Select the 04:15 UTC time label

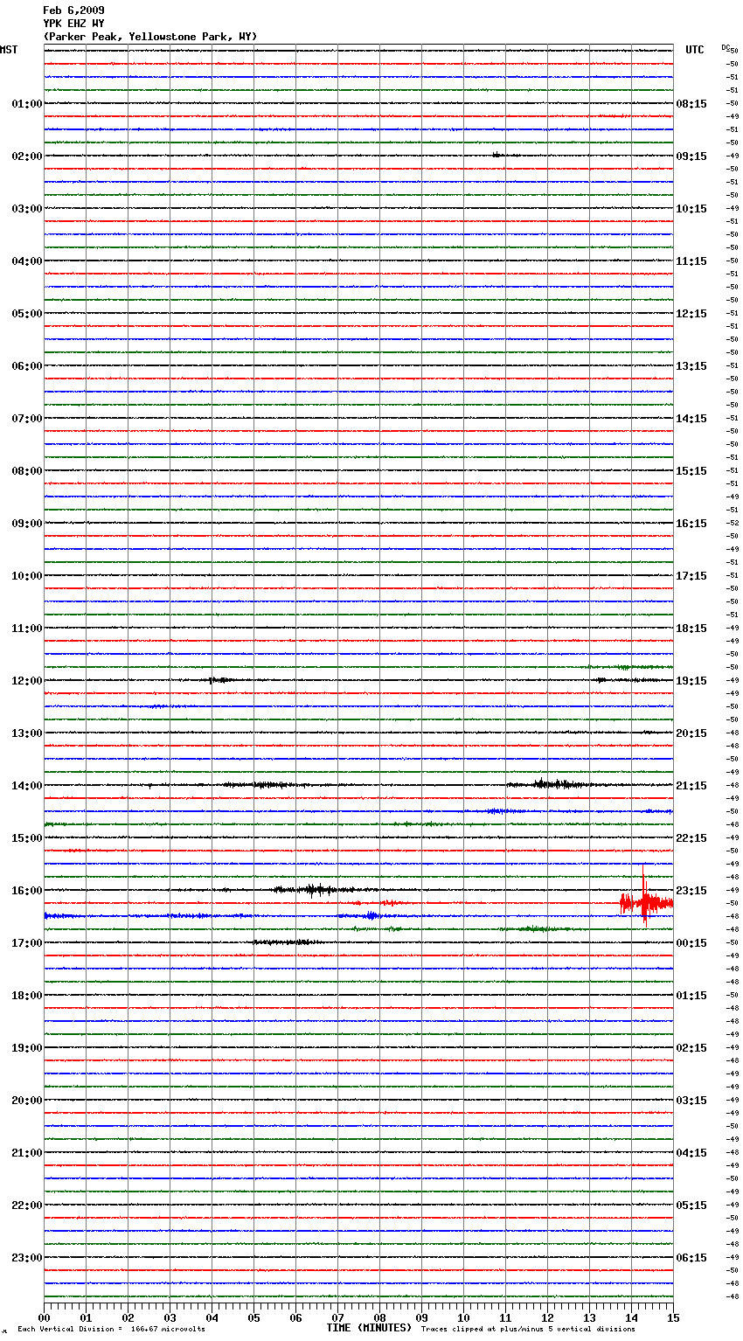pyautogui.click(x=691, y=1153)
